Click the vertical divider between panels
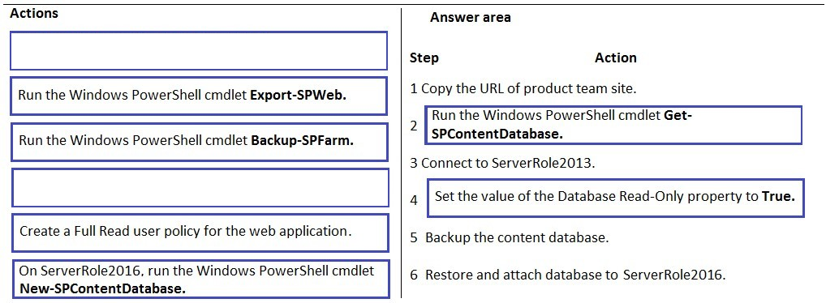This screenshot has height=303, width=826. pyautogui.click(x=402, y=152)
